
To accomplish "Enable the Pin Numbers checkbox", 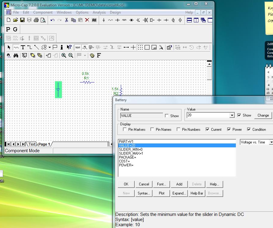I will pyautogui.click(x=178, y=129).
